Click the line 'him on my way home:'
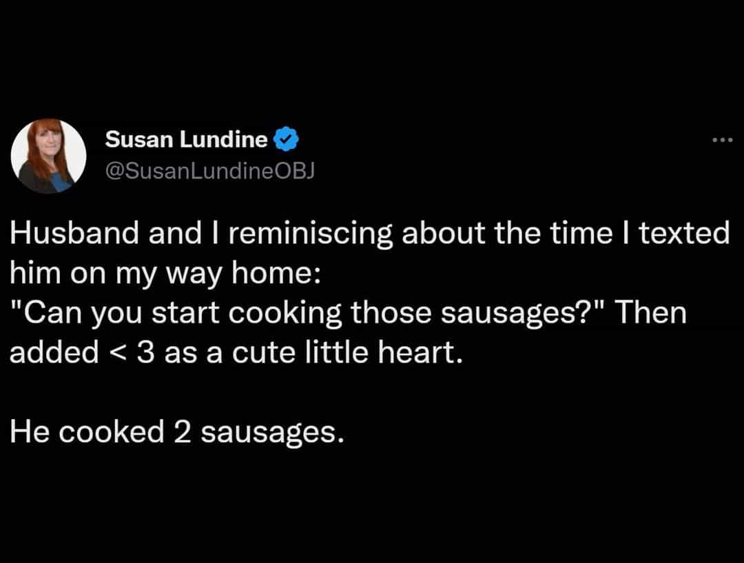Viewport: 744px width, 563px height. click(x=164, y=274)
